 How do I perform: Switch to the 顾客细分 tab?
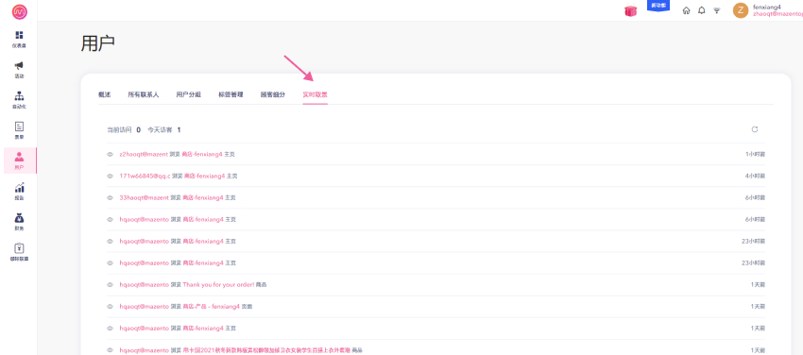coord(273,94)
